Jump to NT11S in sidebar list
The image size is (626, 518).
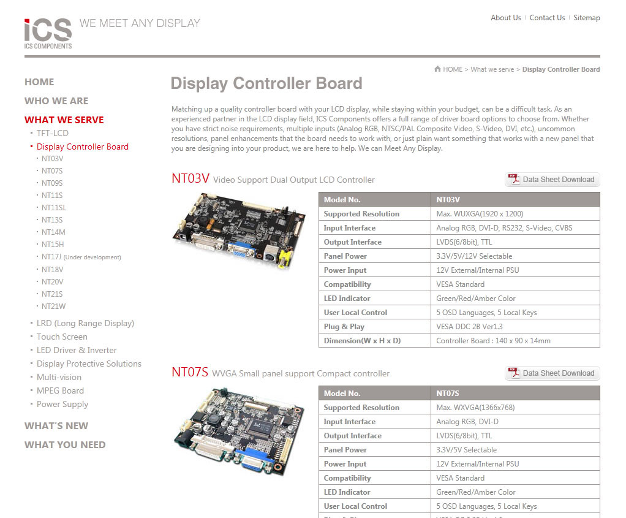(52, 195)
